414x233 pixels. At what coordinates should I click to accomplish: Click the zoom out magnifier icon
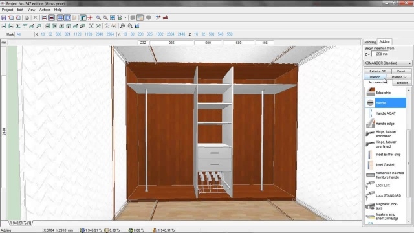tap(105, 17)
